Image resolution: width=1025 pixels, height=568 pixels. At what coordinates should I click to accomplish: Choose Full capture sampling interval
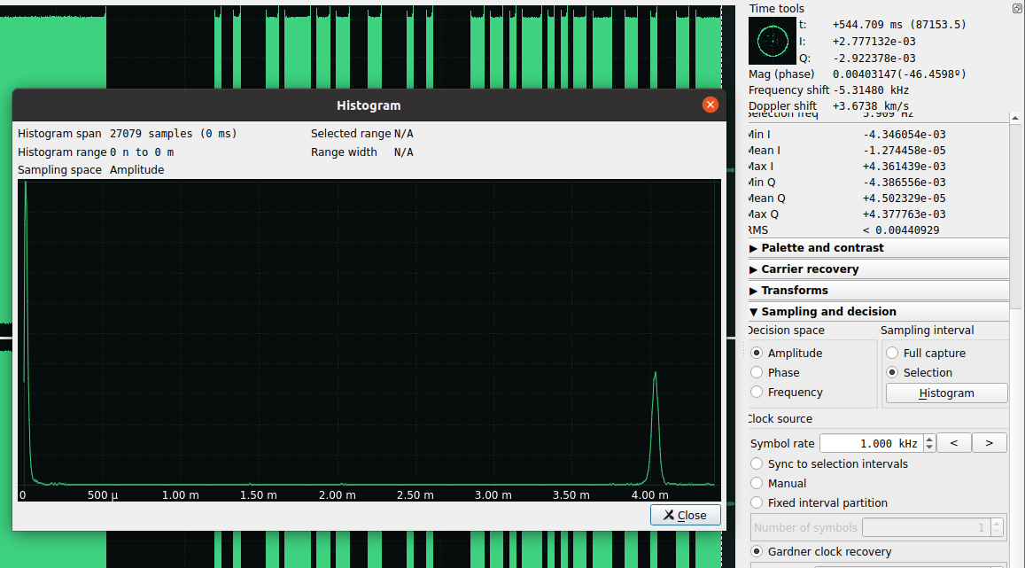pos(892,354)
